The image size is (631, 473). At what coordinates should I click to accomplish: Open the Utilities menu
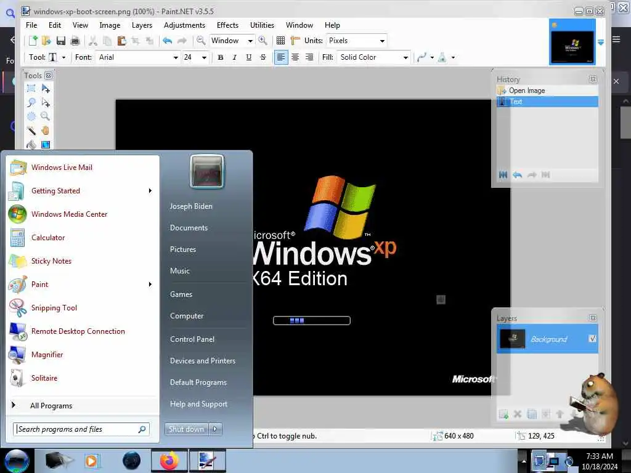[262, 25]
